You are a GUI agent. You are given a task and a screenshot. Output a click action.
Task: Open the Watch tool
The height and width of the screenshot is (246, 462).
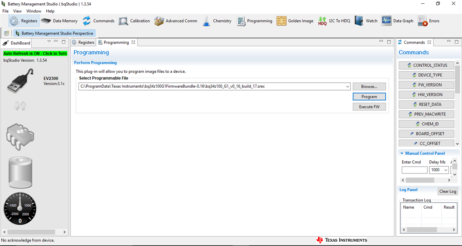(x=366, y=21)
